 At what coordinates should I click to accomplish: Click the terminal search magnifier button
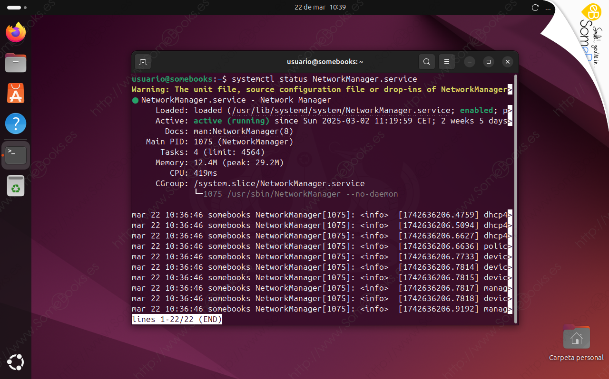coord(427,62)
